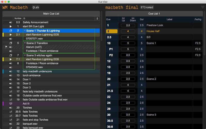The width and height of the screenshot is (206, 129).
Task: Click the anchor icon in cue list header
Action: click(97, 18)
